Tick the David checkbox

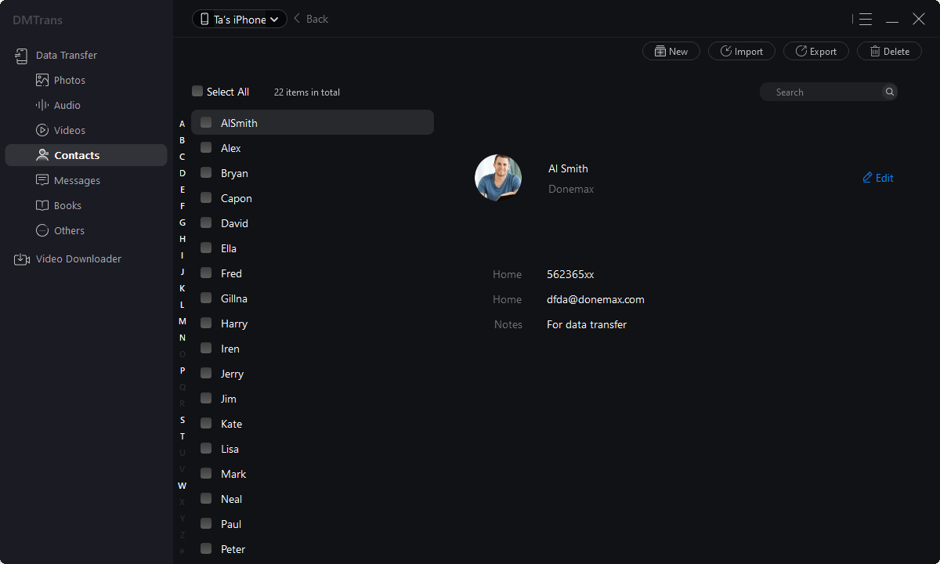[206, 222]
